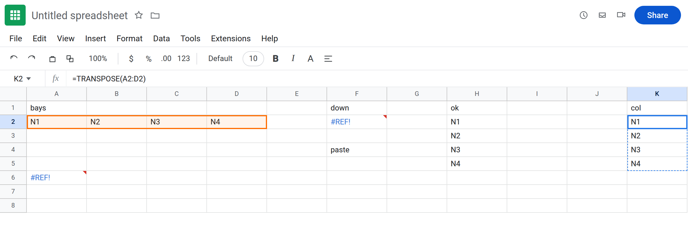Image resolution: width=688 pixels, height=250 pixels.
Task: Select the paint format tool
Action: [x=70, y=59]
